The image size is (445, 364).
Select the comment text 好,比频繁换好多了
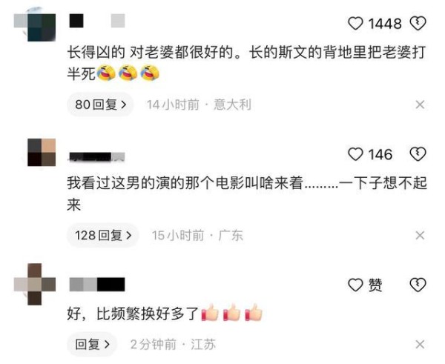tap(165, 313)
